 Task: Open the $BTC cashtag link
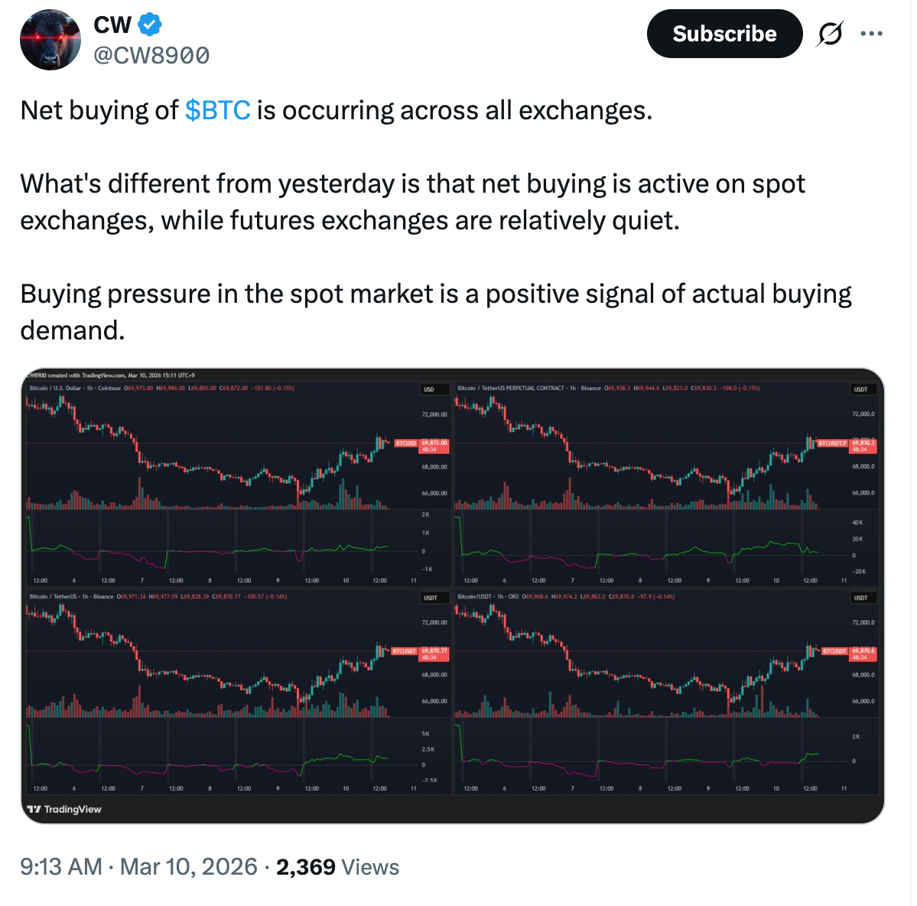(x=217, y=111)
